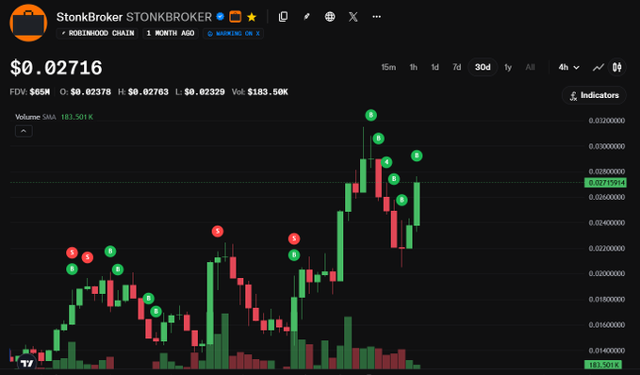
Task: Click the green B marker at the chart peak
Action: click(x=370, y=115)
